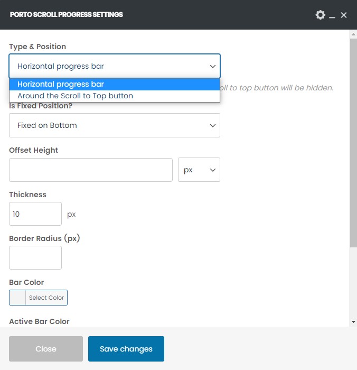Open the Fixed on Bottom dropdown
The image size is (357, 370).
[x=114, y=125]
